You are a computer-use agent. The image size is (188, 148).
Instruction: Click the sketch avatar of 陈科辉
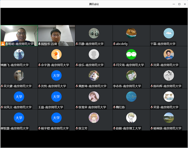tap(169, 76)
